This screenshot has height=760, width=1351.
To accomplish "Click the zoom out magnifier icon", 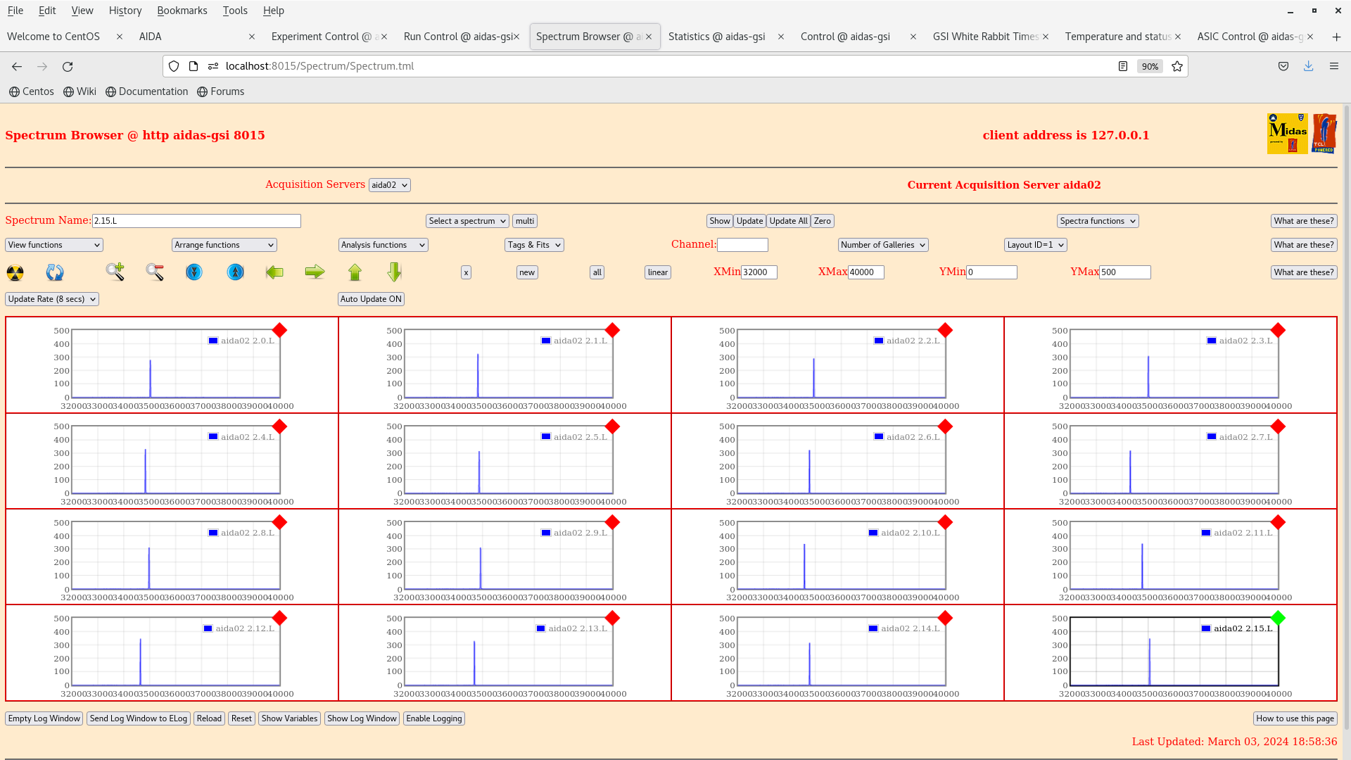I will click(x=155, y=272).
